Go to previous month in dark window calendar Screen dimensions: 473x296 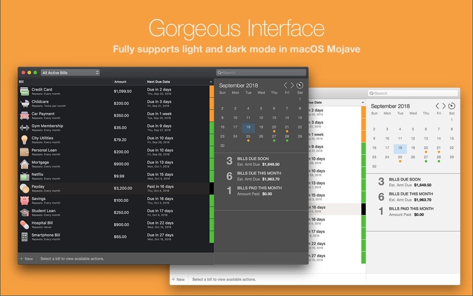click(x=286, y=85)
